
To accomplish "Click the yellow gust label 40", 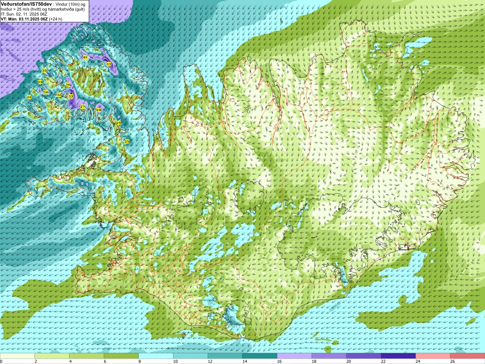I will click(x=85, y=57).
